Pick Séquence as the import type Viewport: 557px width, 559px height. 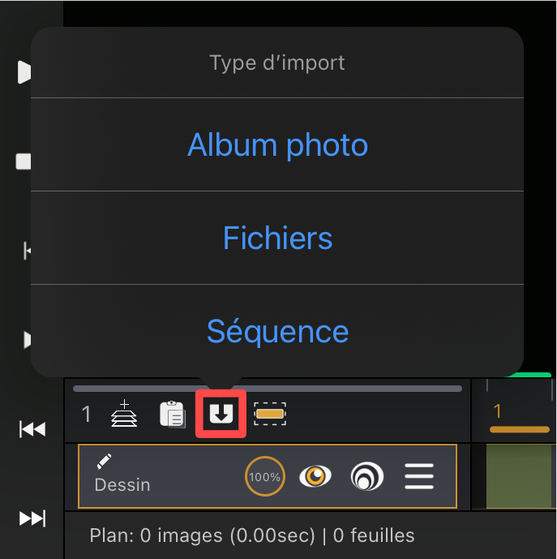(x=277, y=332)
